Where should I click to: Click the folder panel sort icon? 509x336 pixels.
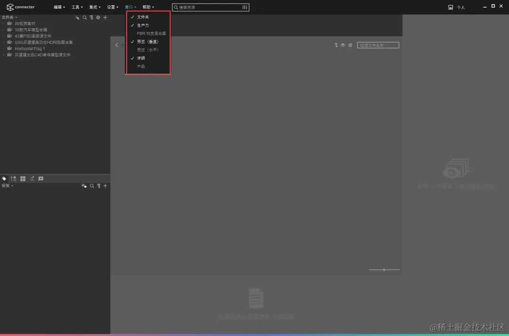tap(91, 17)
